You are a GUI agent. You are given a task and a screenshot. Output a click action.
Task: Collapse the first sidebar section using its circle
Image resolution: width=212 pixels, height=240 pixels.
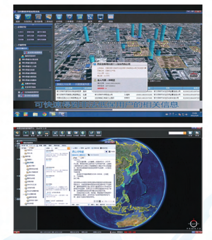[16, 27]
